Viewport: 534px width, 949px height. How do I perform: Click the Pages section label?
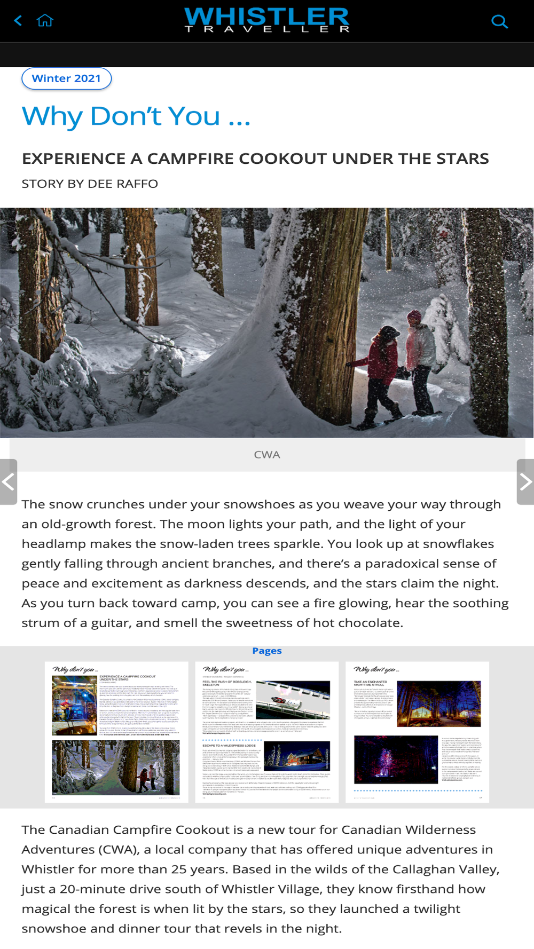pyautogui.click(x=267, y=651)
